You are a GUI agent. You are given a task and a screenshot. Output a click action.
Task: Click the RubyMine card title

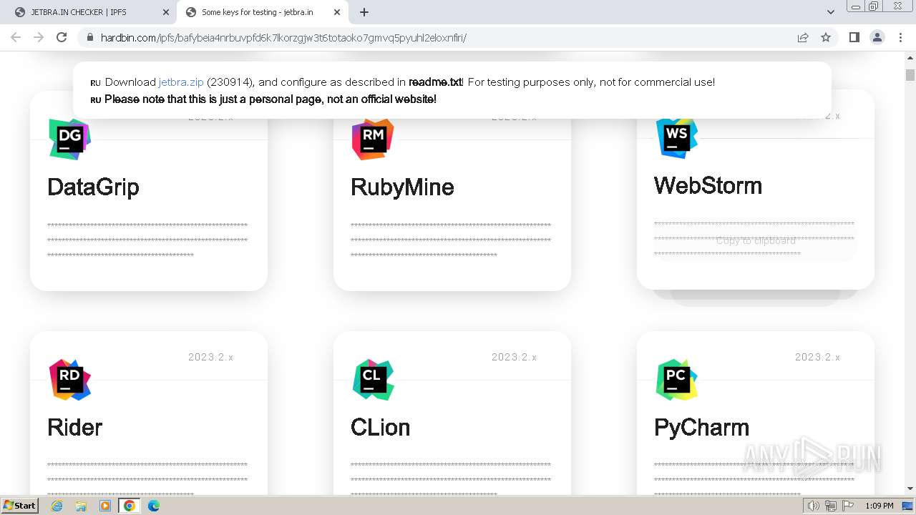pyautogui.click(x=402, y=187)
